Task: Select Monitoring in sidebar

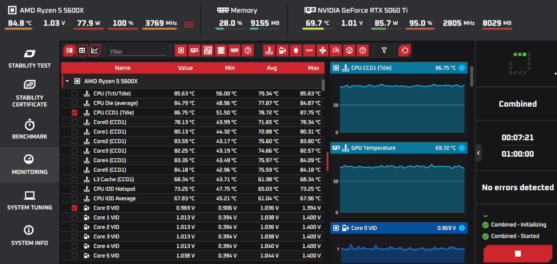Action: [30, 165]
